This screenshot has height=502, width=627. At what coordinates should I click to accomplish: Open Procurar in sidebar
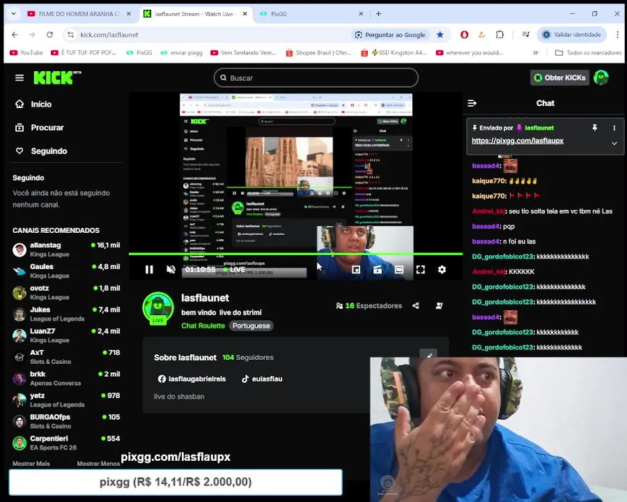[40, 128]
